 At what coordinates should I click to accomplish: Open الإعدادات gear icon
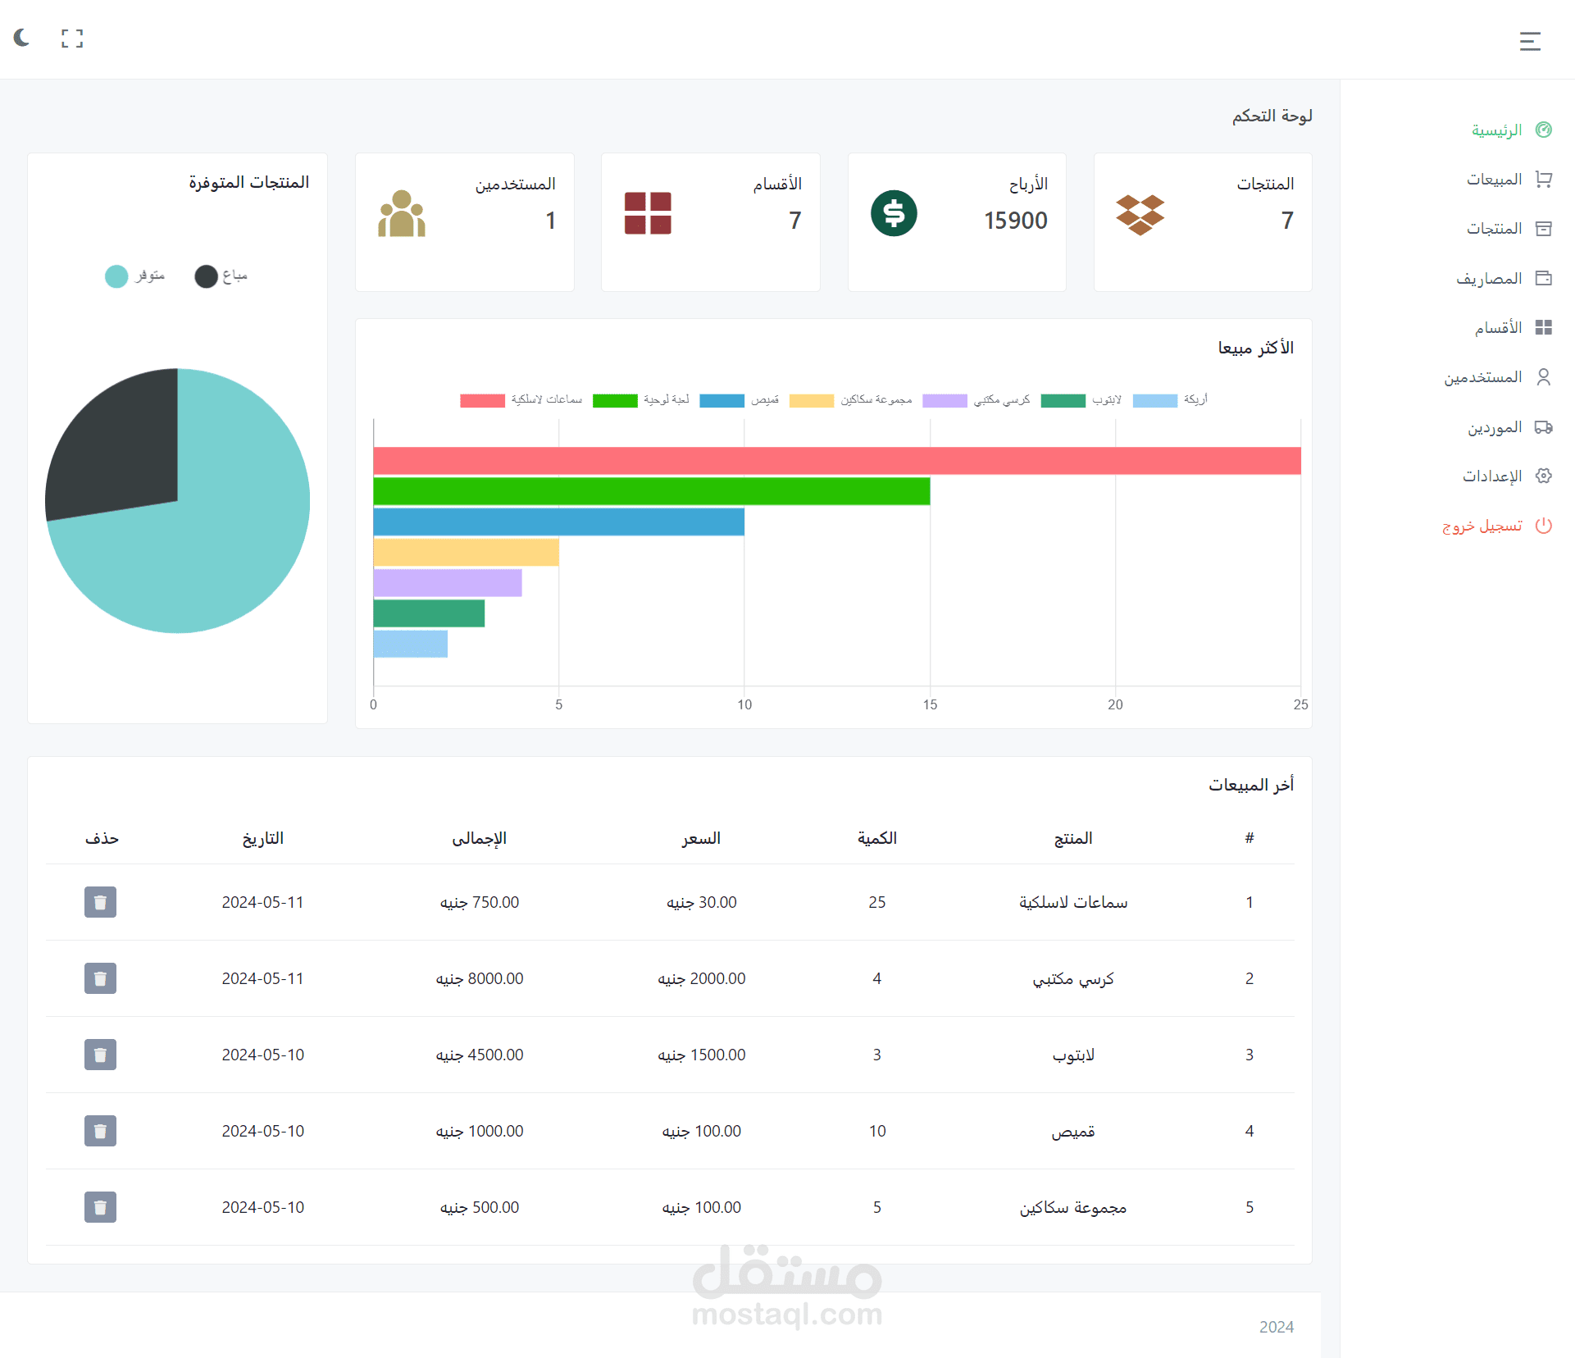(x=1543, y=476)
